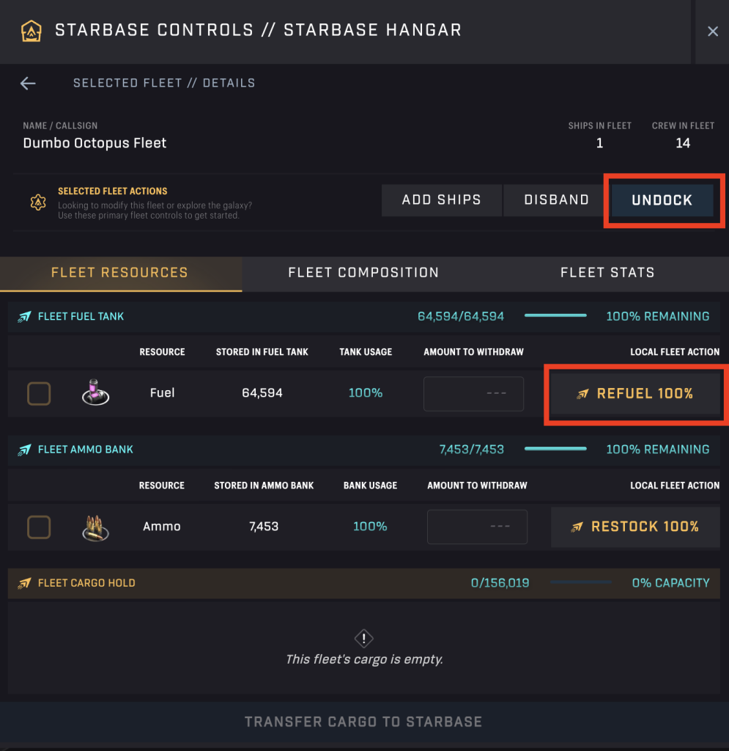Click the Fuel canister resource icon

click(x=95, y=393)
